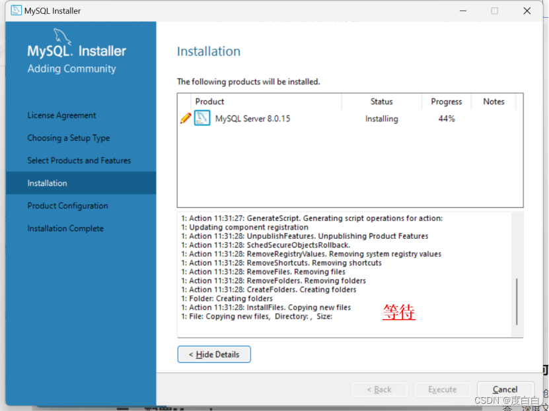
Task: Click the Status column header
Action: [382, 102]
